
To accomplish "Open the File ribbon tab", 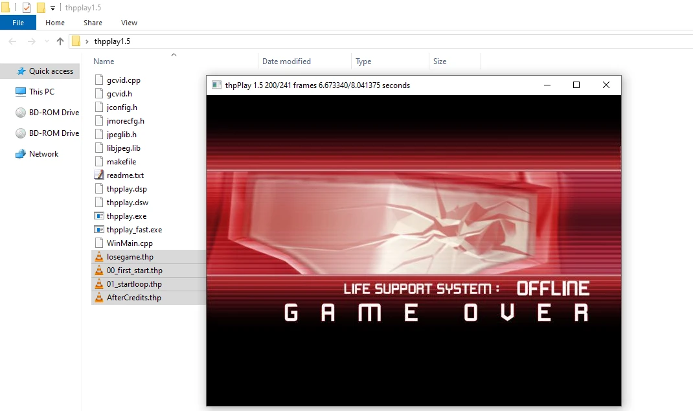I will pos(18,23).
